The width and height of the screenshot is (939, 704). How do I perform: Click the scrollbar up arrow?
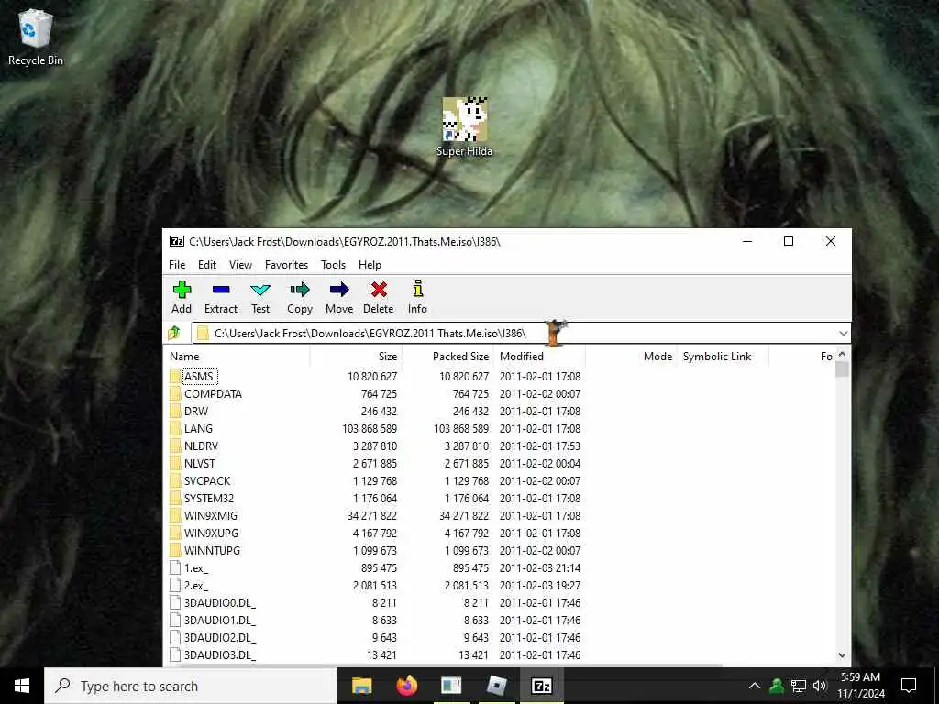(842, 355)
